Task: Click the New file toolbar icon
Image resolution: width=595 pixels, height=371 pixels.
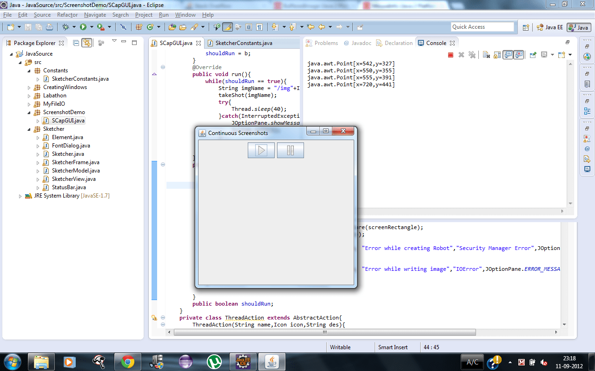Action: [10, 27]
